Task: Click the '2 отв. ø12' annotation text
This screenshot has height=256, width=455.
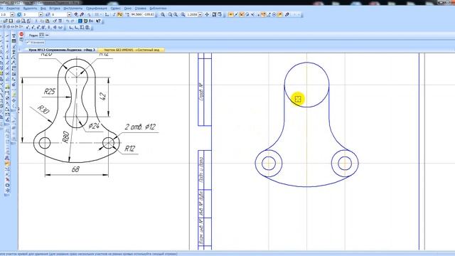Action: coord(141,127)
